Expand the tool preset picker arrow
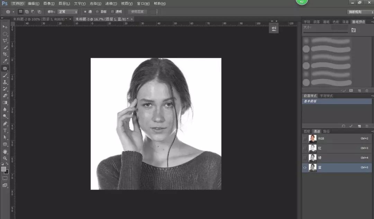The image size is (374, 219). click(13, 12)
